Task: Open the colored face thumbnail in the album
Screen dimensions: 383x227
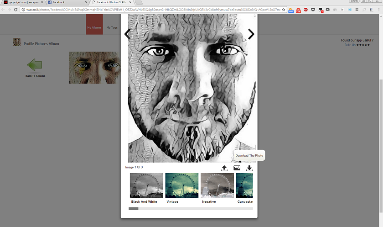Action: [95, 68]
